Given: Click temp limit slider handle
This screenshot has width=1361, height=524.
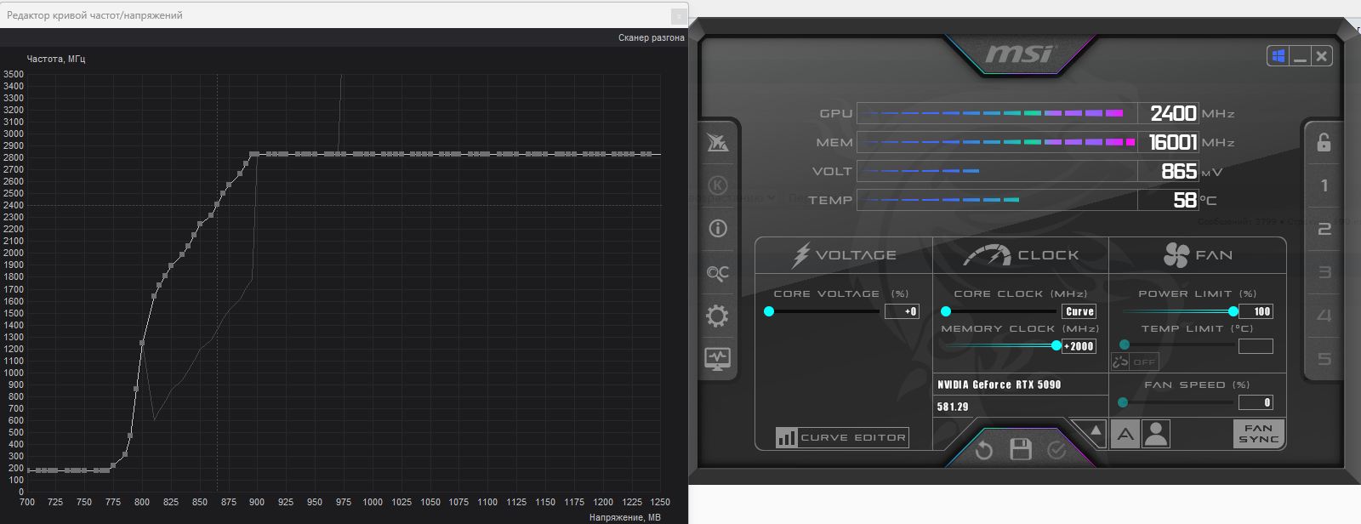Looking at the screenshot, I should pyautogui.click(x=1125, y=345).
